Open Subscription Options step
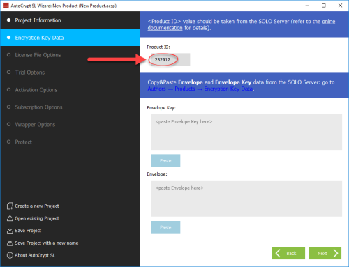 click(x=70, y=107)
